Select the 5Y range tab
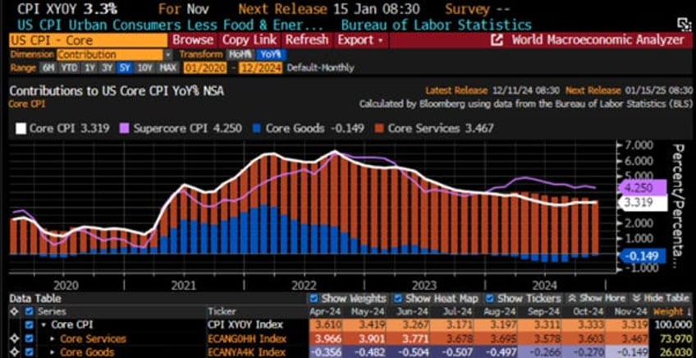 coord(123,68)
